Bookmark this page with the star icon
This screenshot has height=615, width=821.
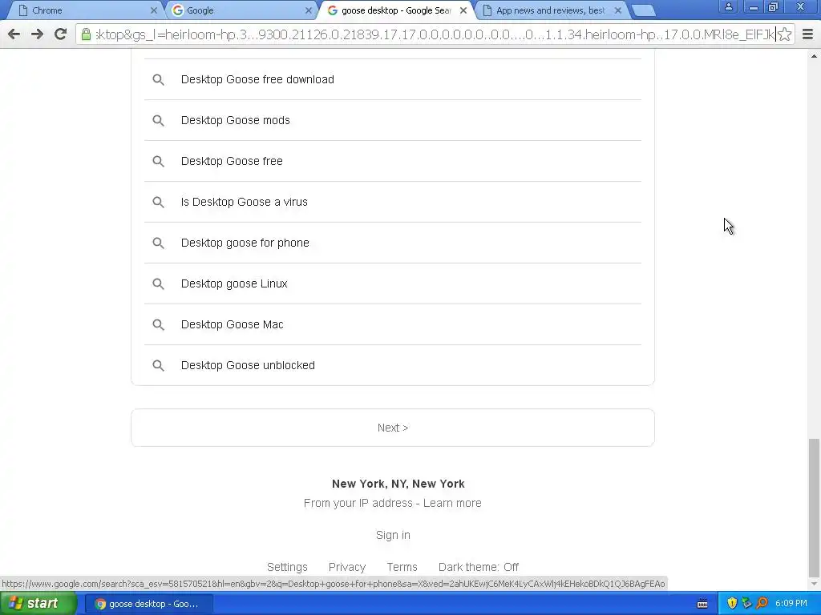784,34
